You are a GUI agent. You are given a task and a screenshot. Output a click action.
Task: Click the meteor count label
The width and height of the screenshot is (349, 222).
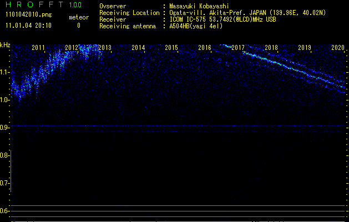click(79, 17)
